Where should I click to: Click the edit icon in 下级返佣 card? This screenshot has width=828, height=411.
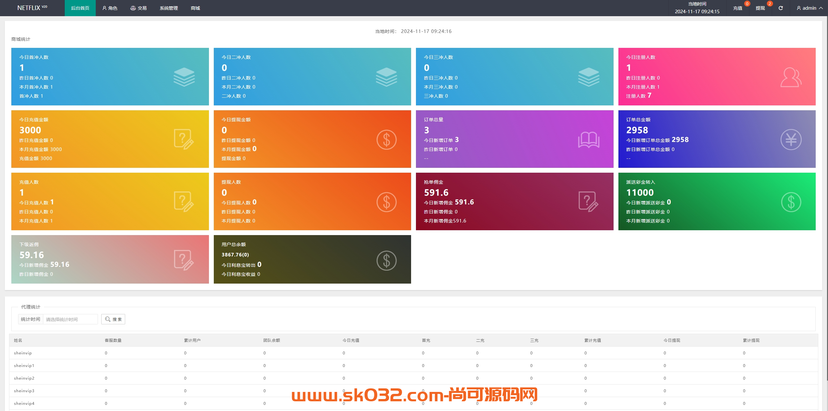point(184,260)
